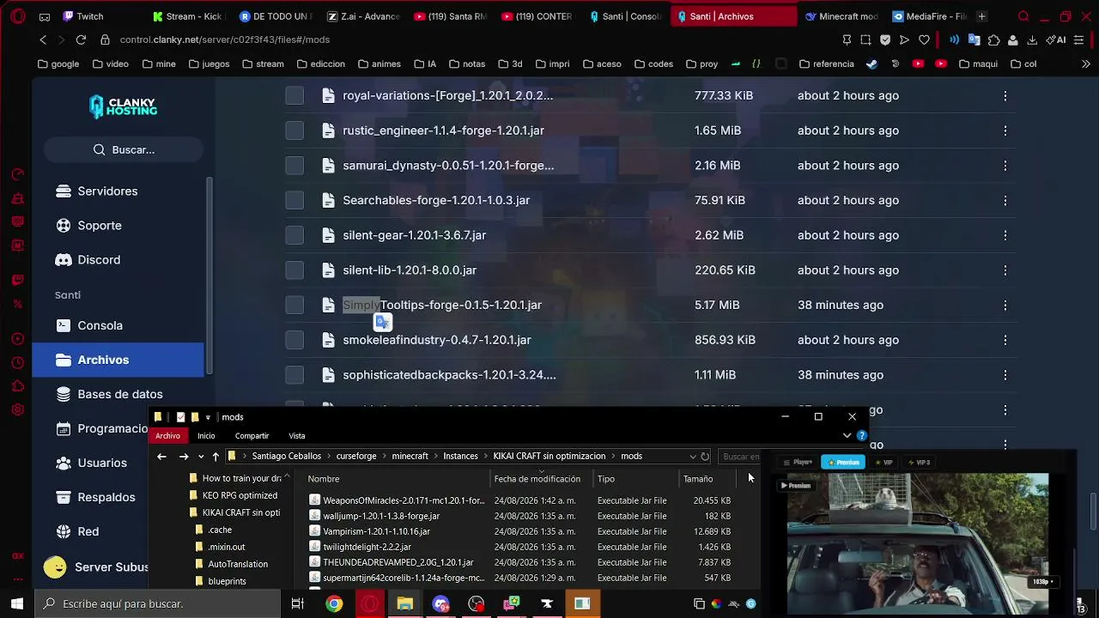Click the Google Translate popup icon
This screenshot has height=618, width=1099.
coord(383,322)
